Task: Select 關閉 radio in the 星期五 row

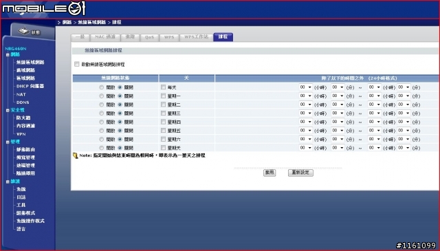Action: tap(120, 131)
